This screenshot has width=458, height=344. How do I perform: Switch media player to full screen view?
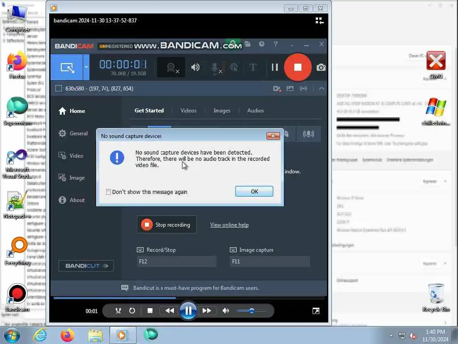click(316, 311)
